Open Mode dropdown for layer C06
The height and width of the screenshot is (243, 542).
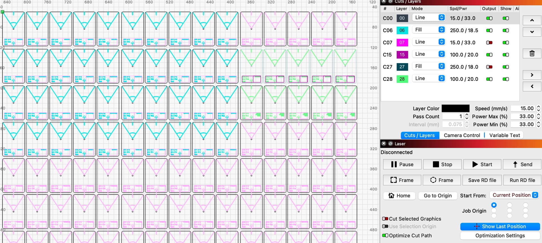coord(429,30)
